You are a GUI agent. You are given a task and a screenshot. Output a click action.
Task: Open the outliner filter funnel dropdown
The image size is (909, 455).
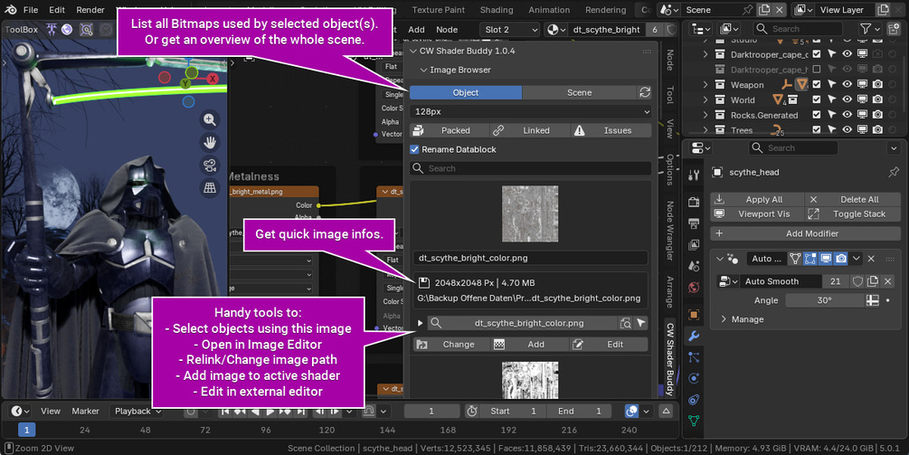pos(871,28)
